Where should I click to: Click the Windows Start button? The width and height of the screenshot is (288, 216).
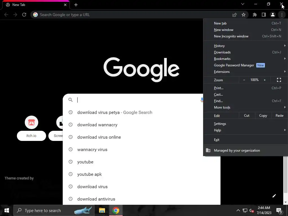[x=7, y=210]
